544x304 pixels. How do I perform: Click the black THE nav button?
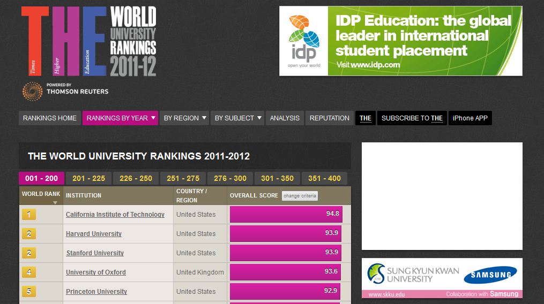click(366, 118)
